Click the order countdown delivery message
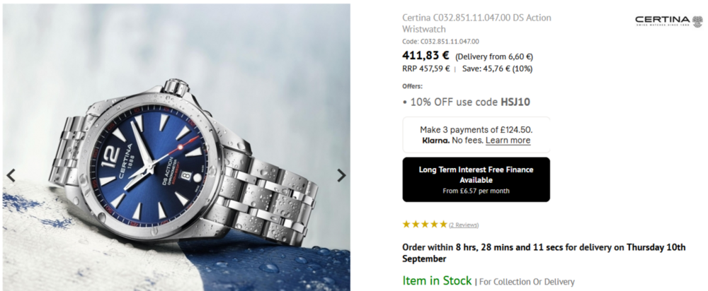The width and height of the screenshot is (708, 291). pos(544,253)
